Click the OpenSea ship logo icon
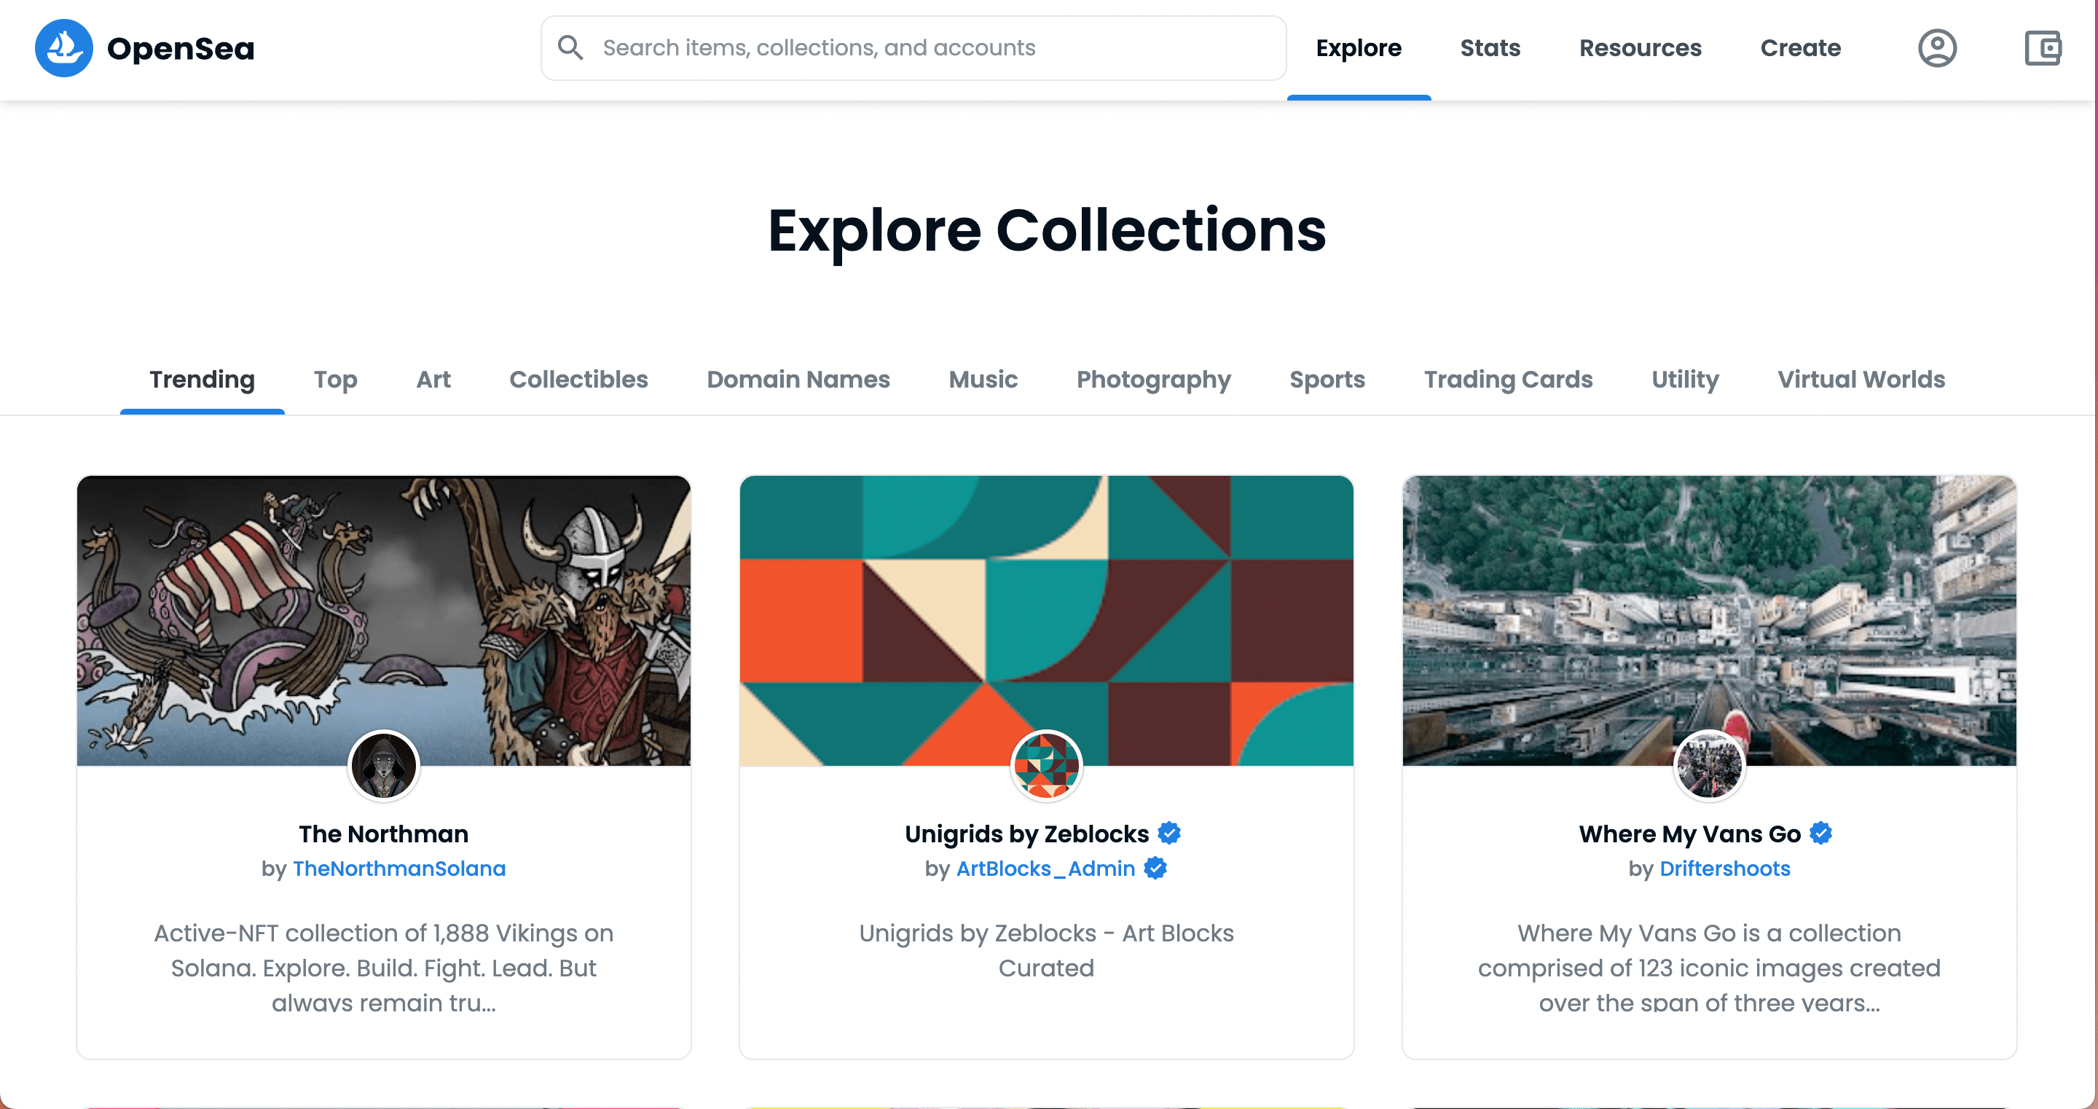2098x1109 pixels. (63, 48)
